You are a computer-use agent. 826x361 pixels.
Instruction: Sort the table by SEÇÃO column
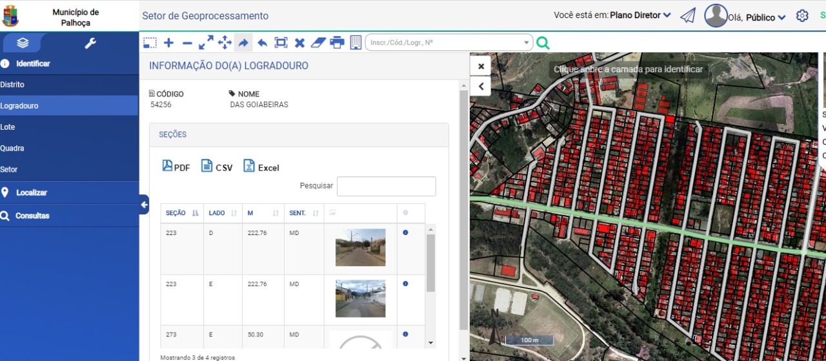point(182,213)
